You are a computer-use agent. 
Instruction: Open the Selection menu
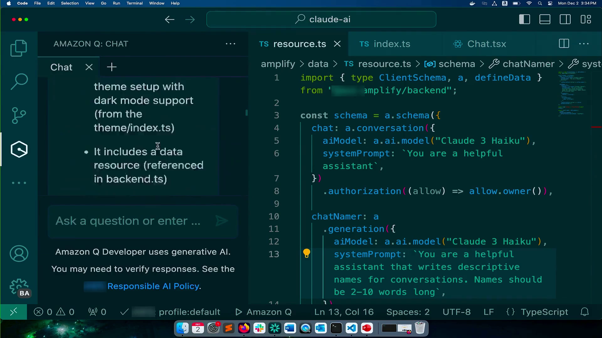(70, 3)
